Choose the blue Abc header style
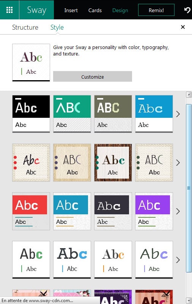The image size is (192, 304). (x=154, y=114)
